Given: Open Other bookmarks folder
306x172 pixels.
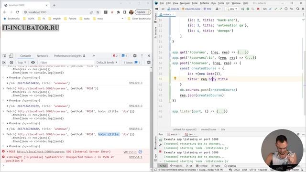Looking at the screenshot, I should point(139,19).
